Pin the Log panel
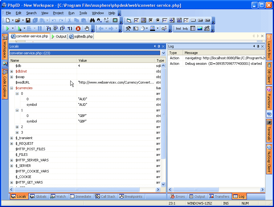This screenshot has height=207, width=274. (258, 46)
